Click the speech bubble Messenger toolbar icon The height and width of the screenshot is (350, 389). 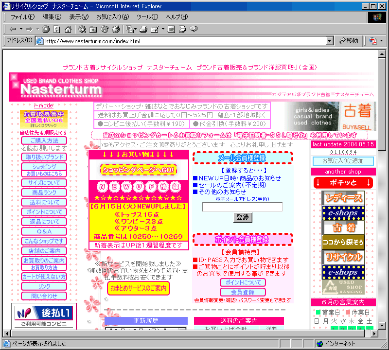(194, 29)
